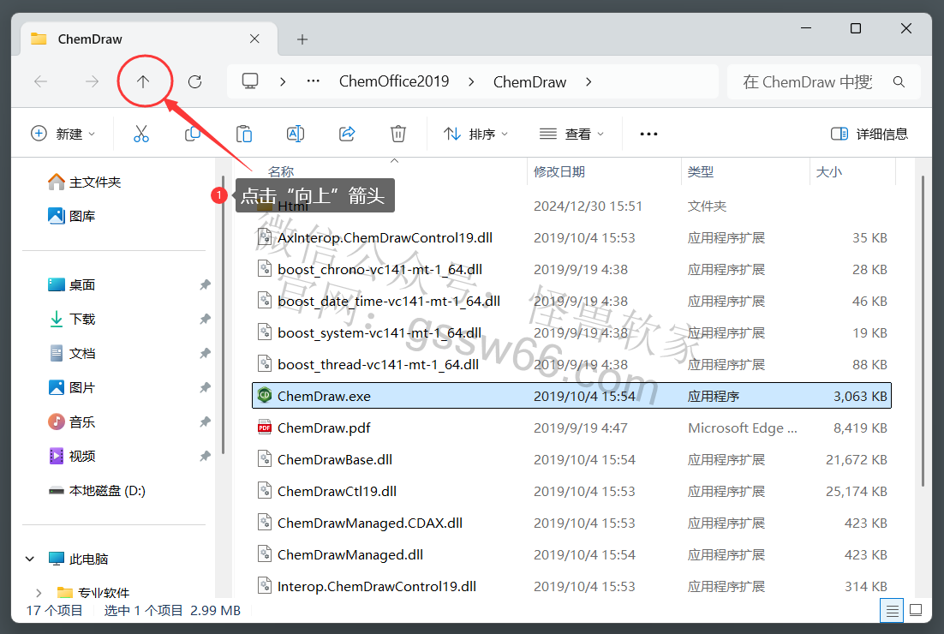The width and height of the screenshot is (944, 634).
Task: Click the navigation pane vertical scrollbar
Action: pos(223,315)
